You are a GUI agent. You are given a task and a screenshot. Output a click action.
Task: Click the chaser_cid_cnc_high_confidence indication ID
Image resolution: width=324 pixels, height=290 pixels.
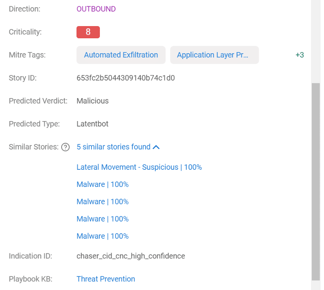131,256
